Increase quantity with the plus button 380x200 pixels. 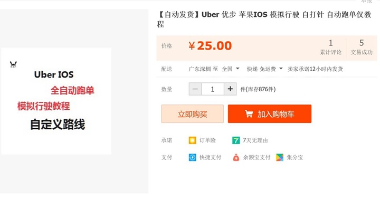[x=230, y=89]
